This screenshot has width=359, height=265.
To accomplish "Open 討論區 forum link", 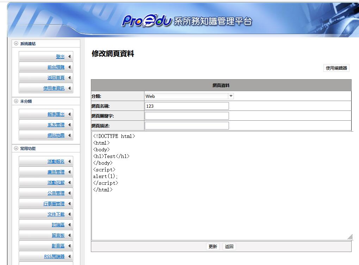I will coord(58,225).
